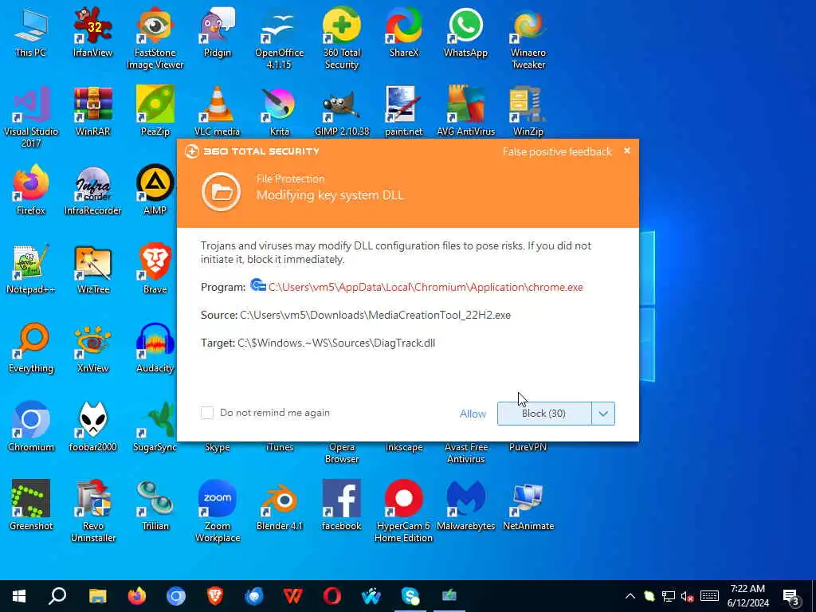The image size is (816, 612).
Task: Open NetAnimate desktop shortcut
Action: tap(528, 506)
